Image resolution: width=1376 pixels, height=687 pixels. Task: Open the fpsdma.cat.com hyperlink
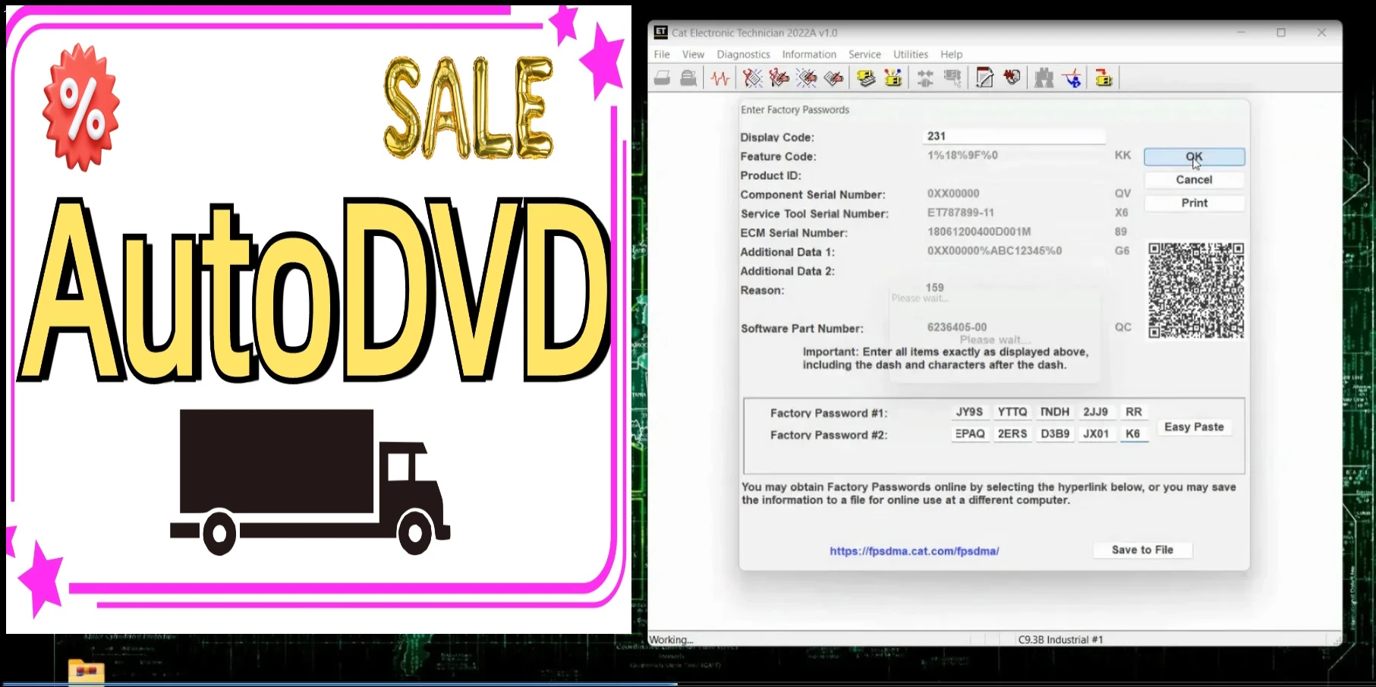pyautogui.click(x=914, y=550)
